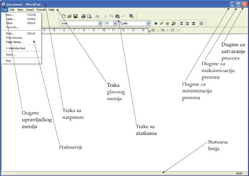Click the Document - WordPad title text
249x176 pixels.
pyautogui.click(x=23, y=4)
